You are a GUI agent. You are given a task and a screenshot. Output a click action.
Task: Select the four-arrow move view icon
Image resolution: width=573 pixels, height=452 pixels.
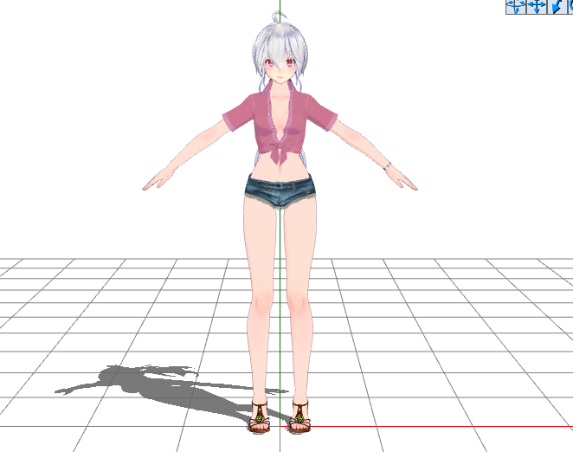click(537, 7)
